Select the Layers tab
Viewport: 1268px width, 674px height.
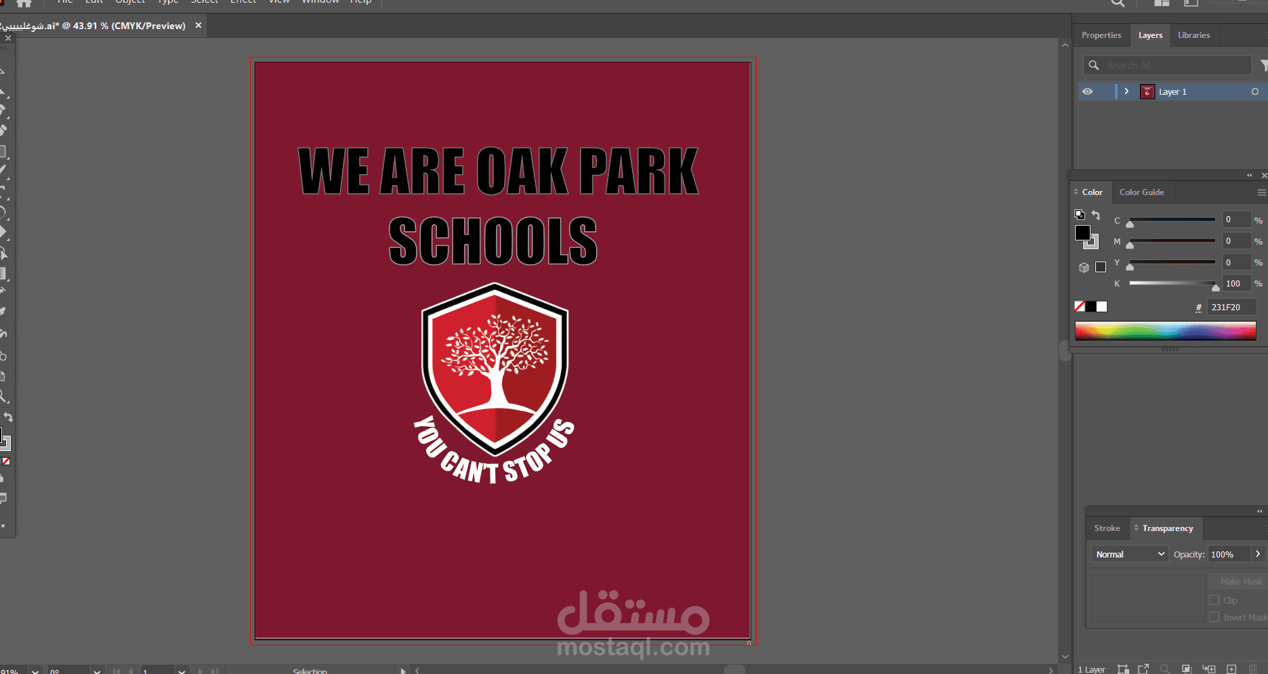click(x=1150, y=35)
